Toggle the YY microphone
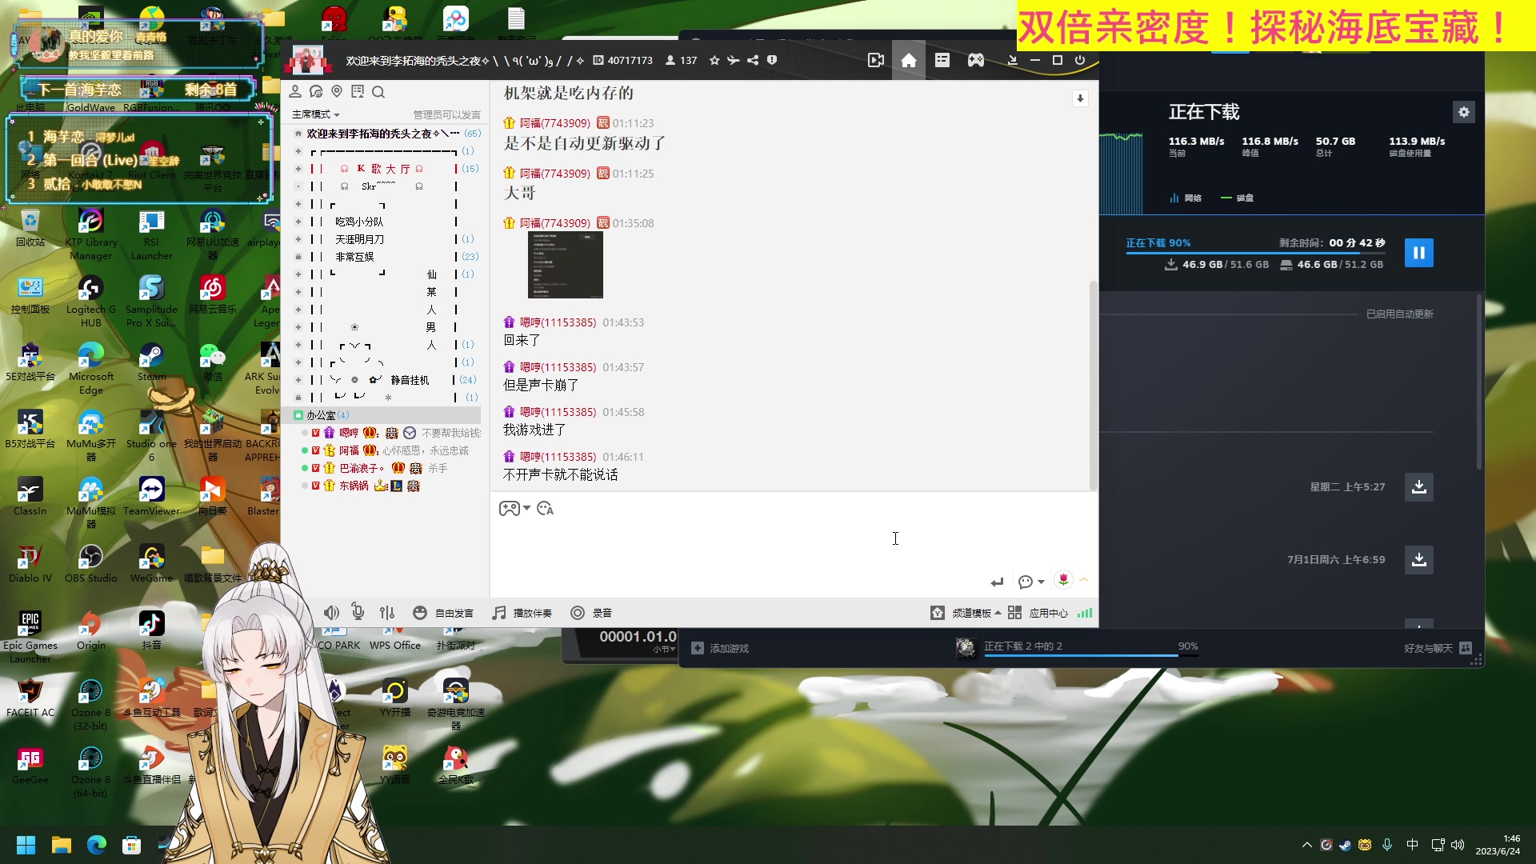Image resolution: width=1536 pixels, height=864 pixels. tap(358, 613)
